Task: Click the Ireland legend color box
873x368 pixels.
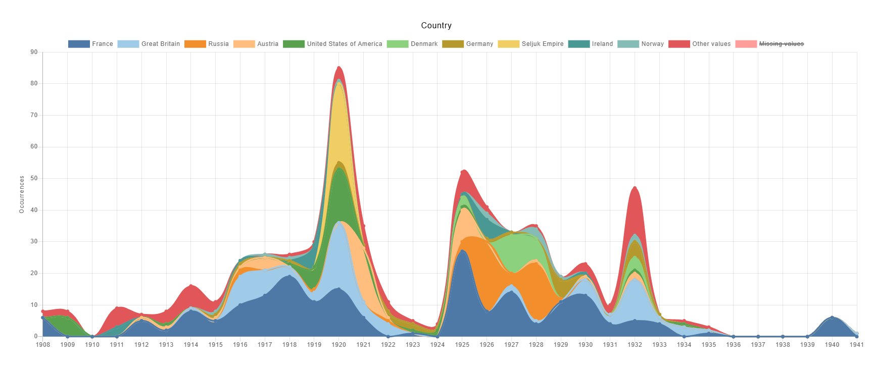Action: (578, 44)
